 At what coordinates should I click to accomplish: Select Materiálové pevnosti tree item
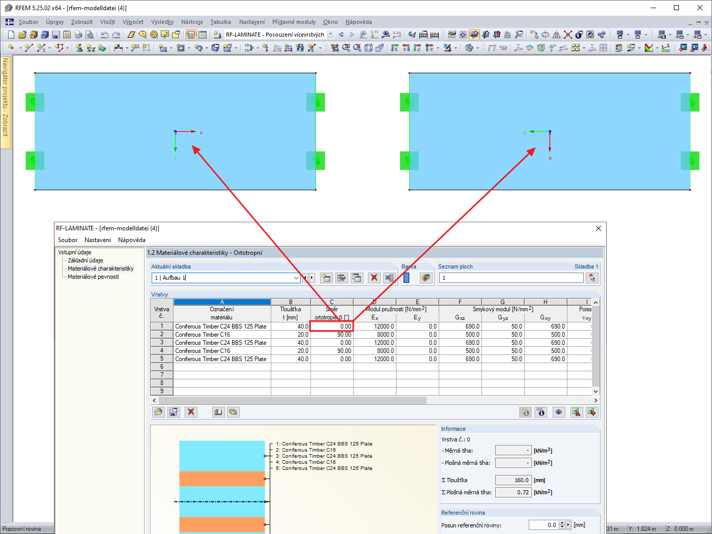(x=93, y=277)
